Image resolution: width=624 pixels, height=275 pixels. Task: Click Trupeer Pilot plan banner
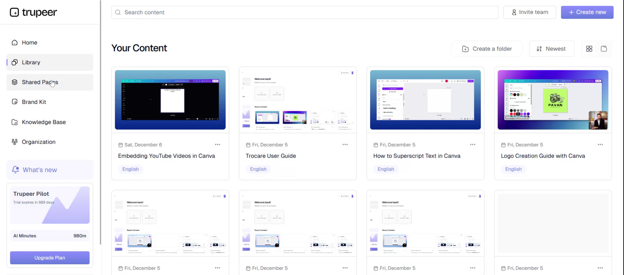(x=50, y=205)
